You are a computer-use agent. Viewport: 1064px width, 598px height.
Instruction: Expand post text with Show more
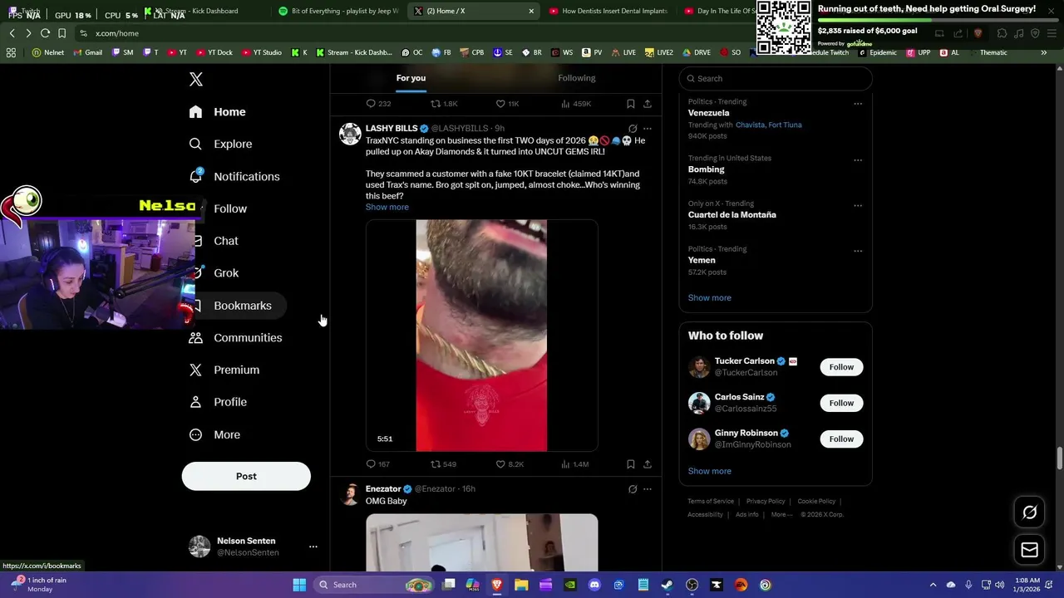[x=387, y=207]
